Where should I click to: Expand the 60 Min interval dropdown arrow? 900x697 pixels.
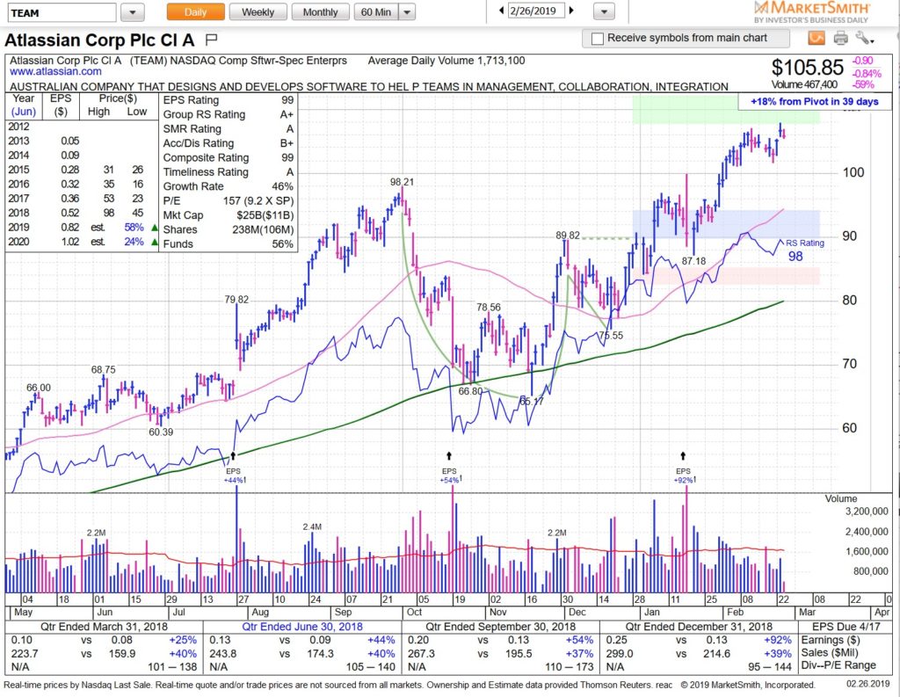tap(407, 12)
